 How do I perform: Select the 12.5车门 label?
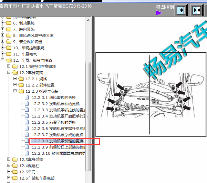[x=27, y=172]
